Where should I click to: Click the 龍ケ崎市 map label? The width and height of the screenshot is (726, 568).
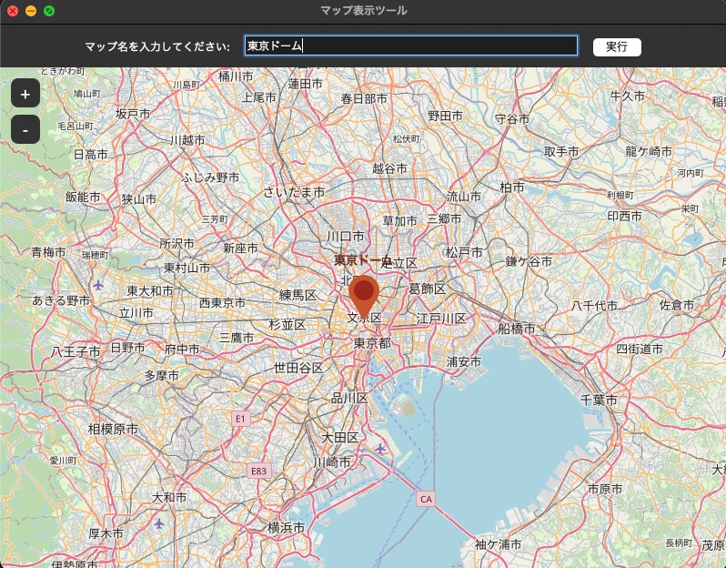(x=649, y=151)
